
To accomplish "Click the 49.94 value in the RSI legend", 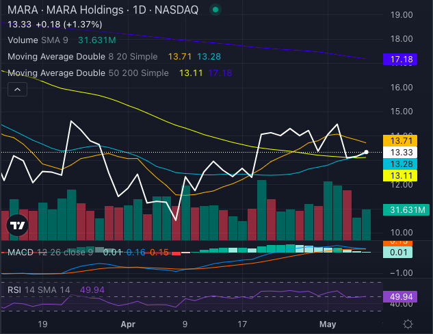I will (x=92, y=290).
